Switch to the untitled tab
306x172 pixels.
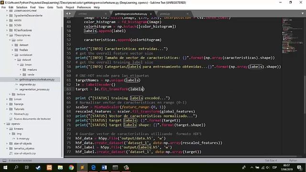point(90,14)
